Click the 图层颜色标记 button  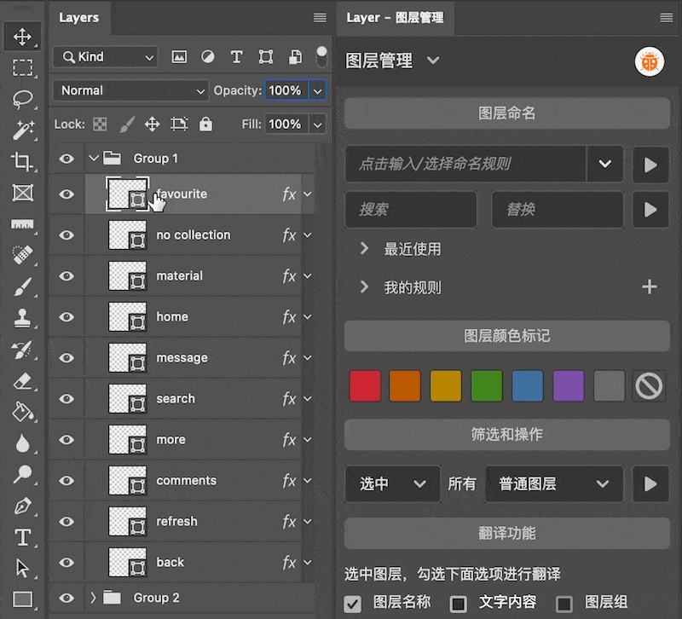pyautogui.click(x=507, y=336)
